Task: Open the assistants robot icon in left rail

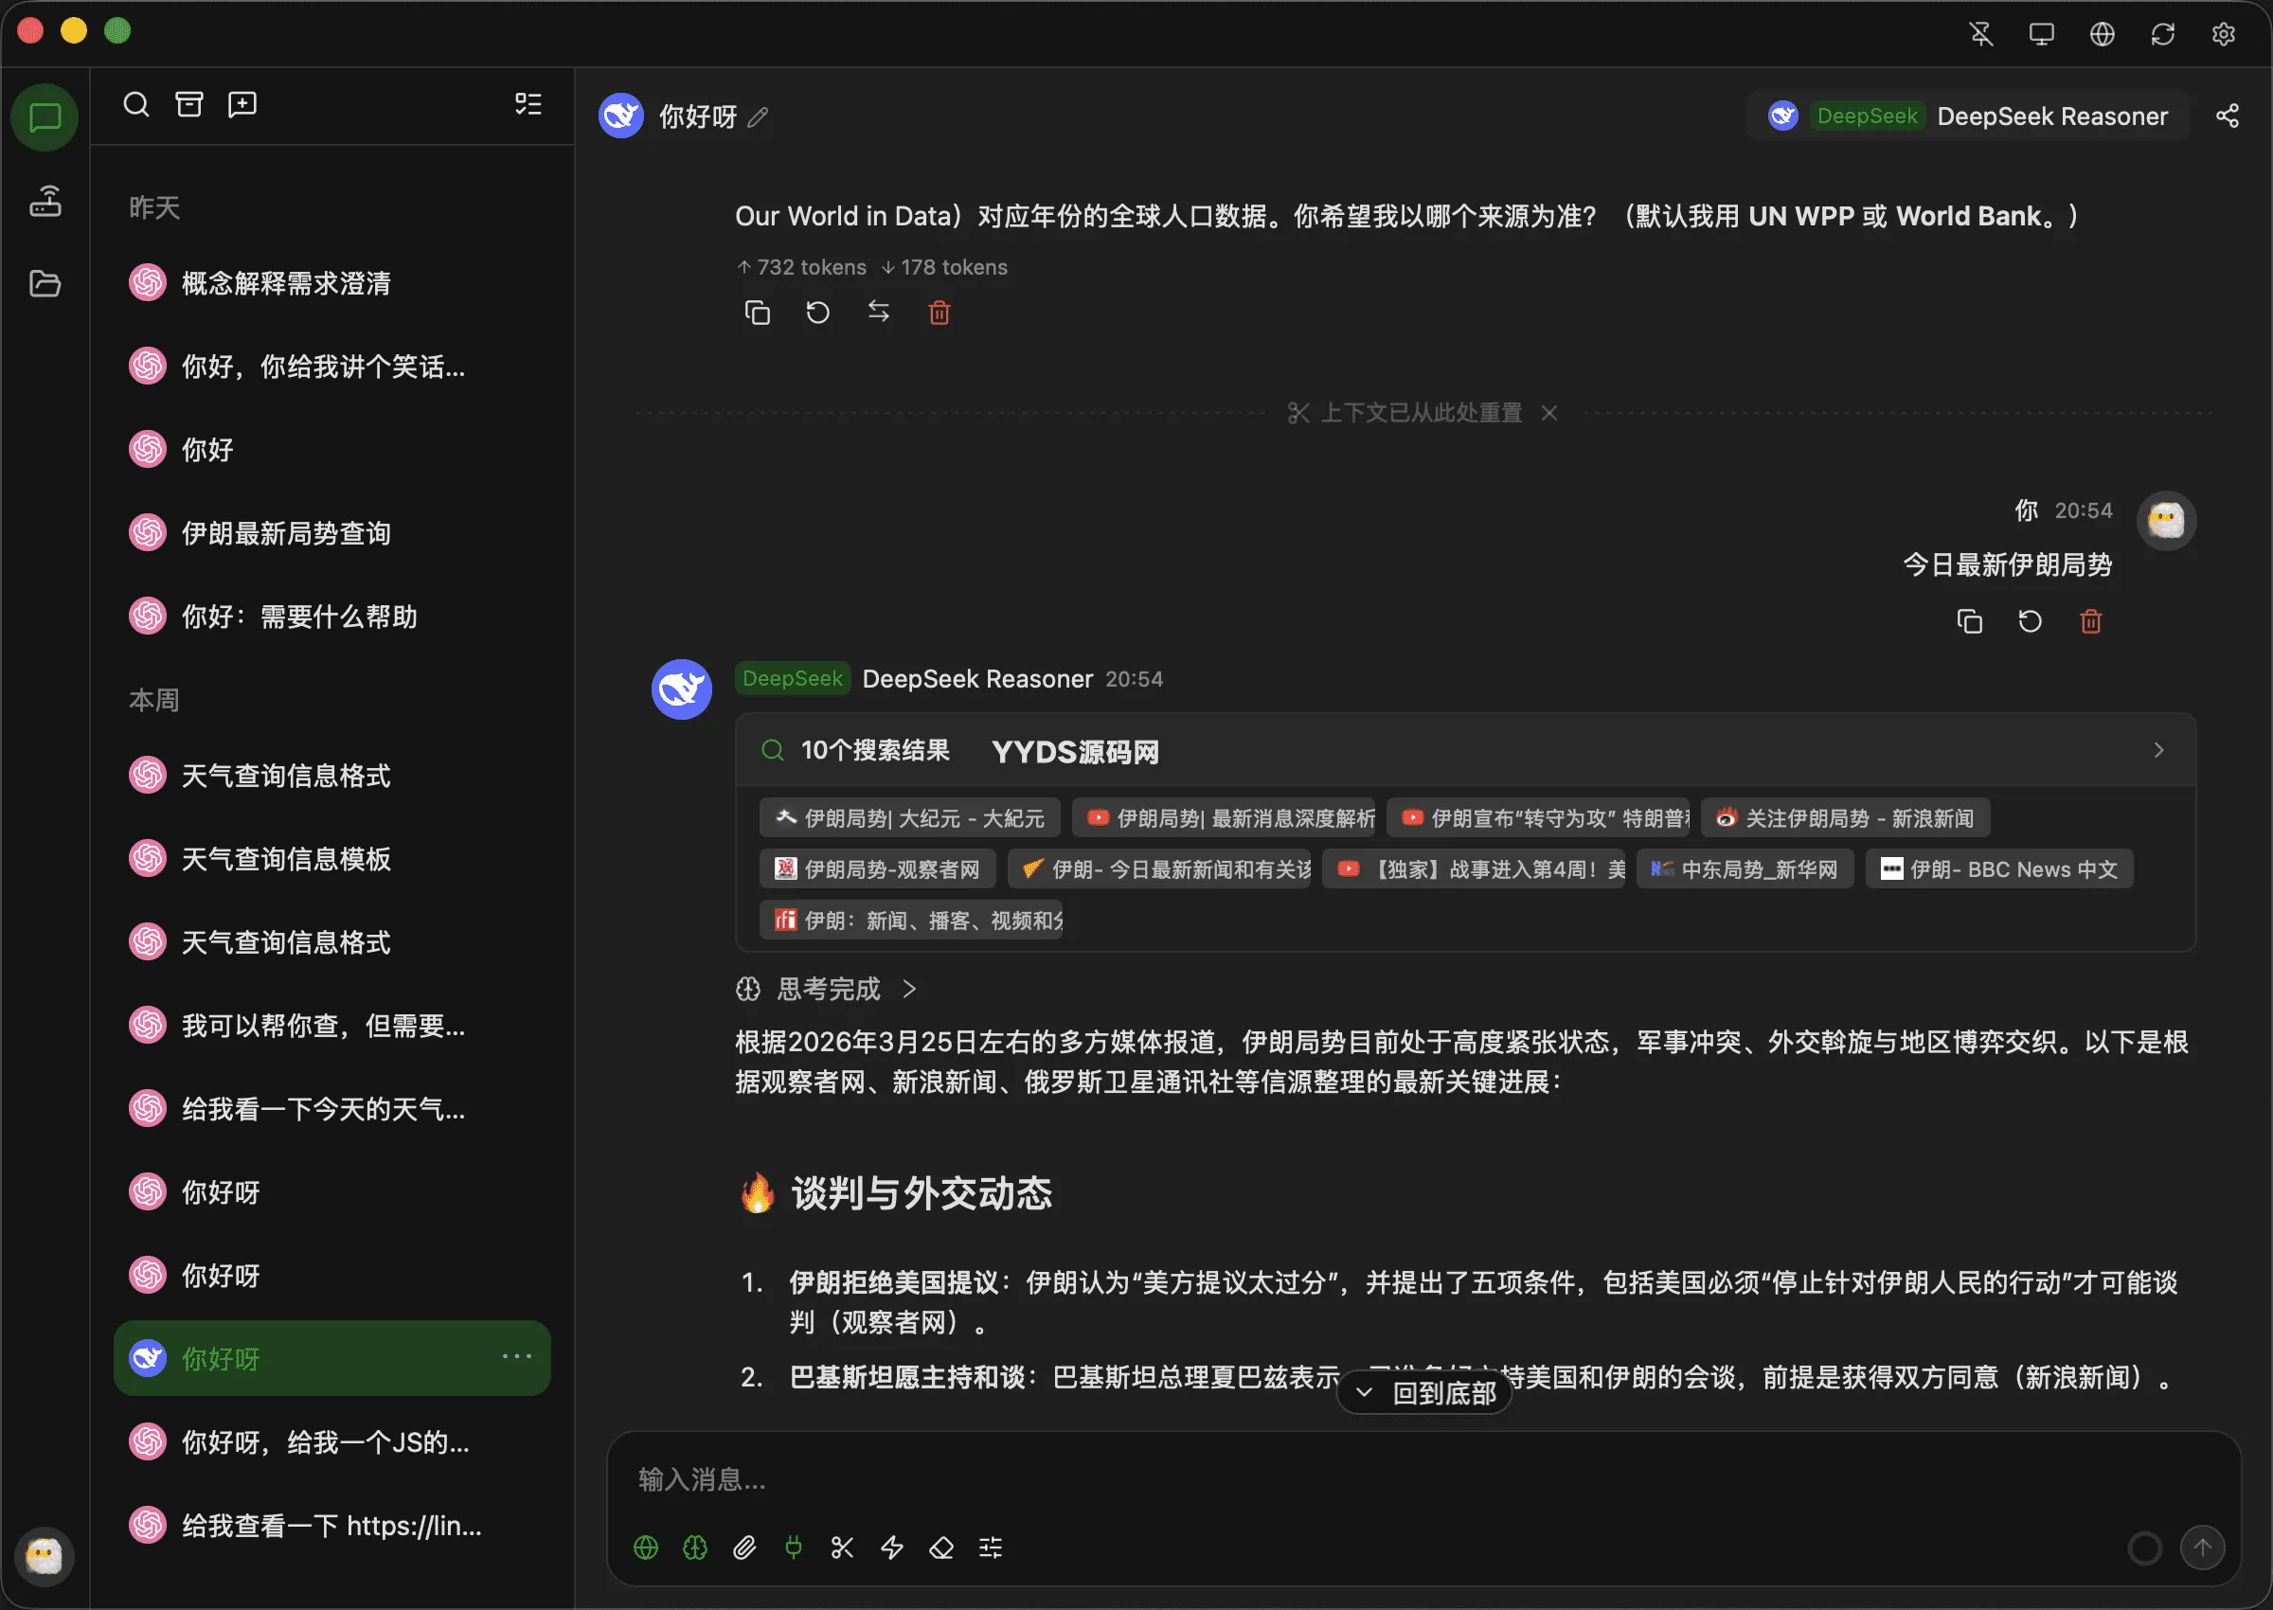Action: 45,201
